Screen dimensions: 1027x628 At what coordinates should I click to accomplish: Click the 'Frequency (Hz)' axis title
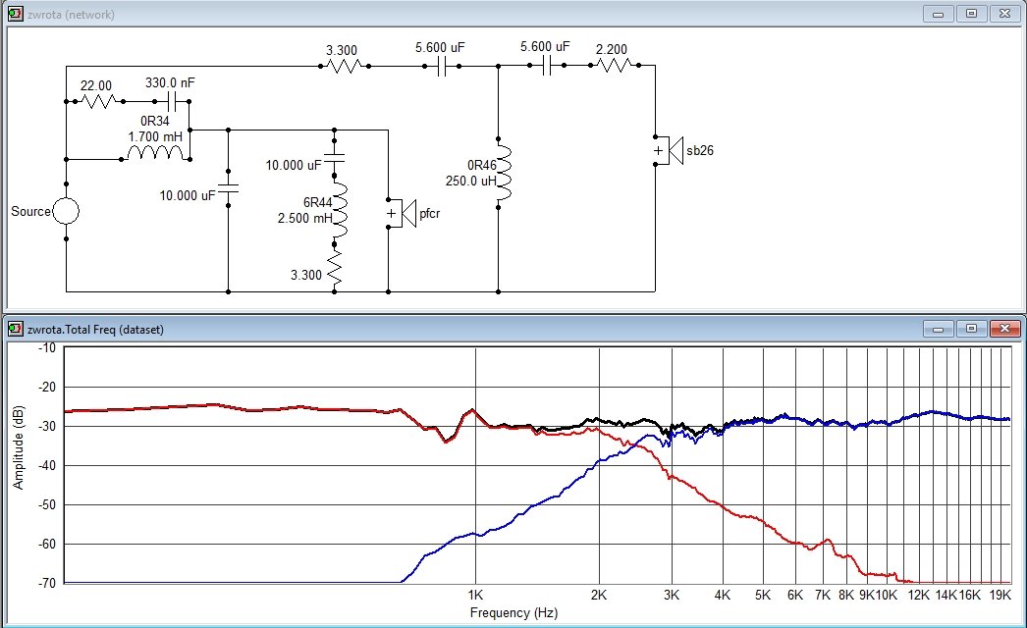513,613
